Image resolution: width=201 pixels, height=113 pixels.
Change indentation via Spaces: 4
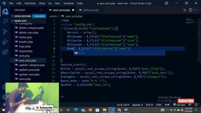pyautogui.click(x=137, y=105)
